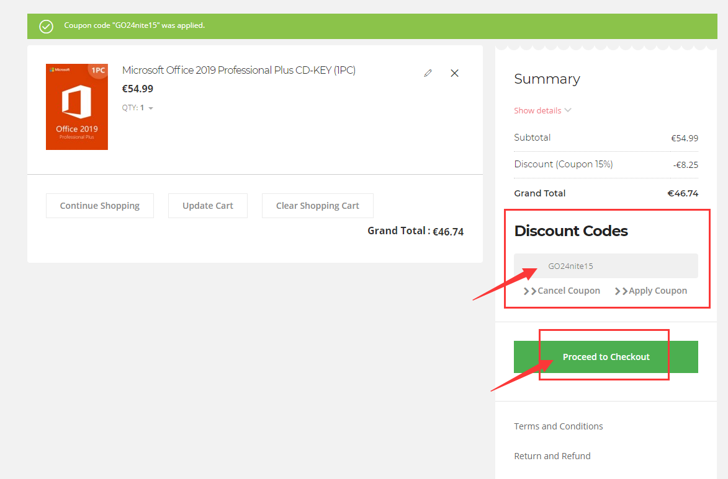Click Proceed to Checkout
Viewport: 728px width, 479px height.
tap(606, 357)
